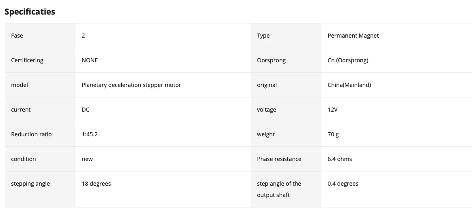
Task: Select the Certificering label
Action: tap(27, 60)
